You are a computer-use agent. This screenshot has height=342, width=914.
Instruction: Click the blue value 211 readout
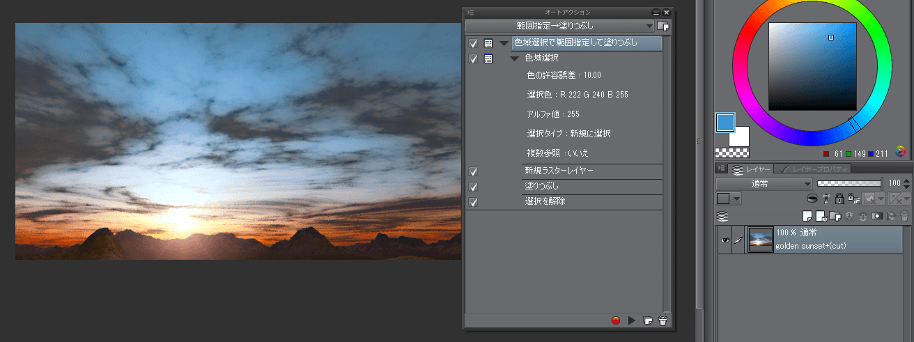pyautogui.click(x=881, y=154)
